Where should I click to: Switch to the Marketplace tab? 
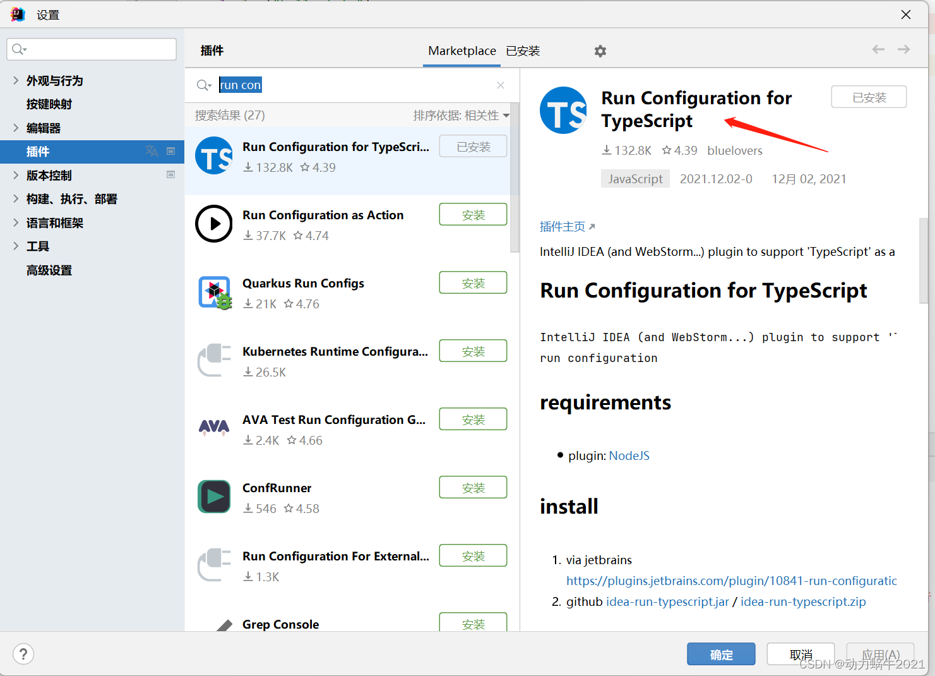coord(462,51)
